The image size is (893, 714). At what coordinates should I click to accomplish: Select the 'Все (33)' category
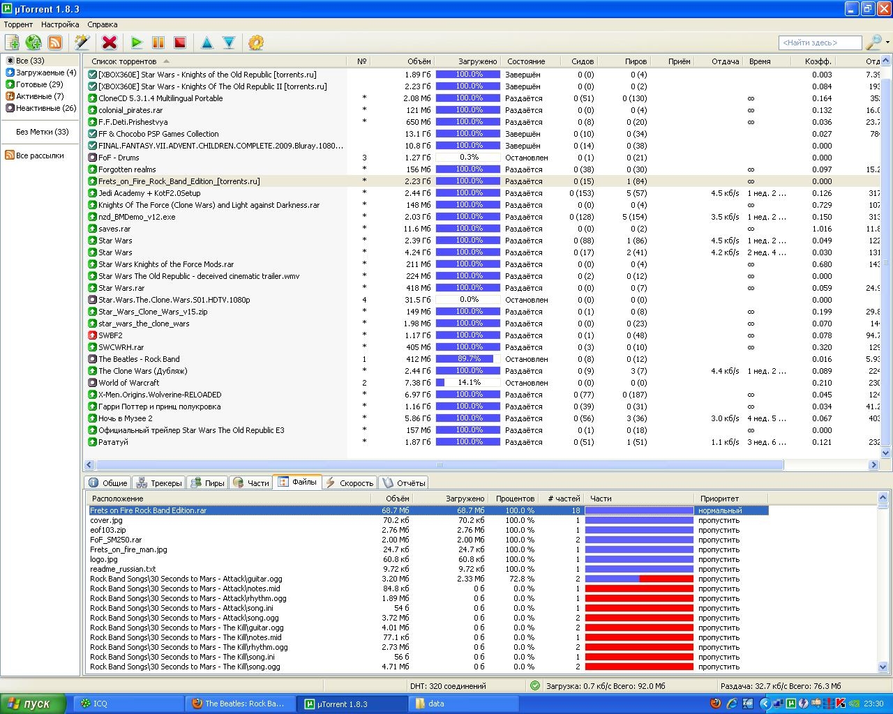coord(30,61)
